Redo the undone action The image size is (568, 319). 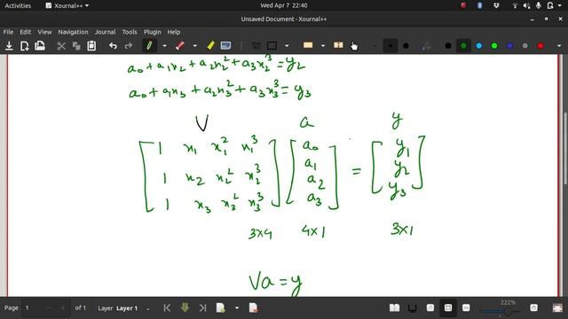(x=128, y=46)
